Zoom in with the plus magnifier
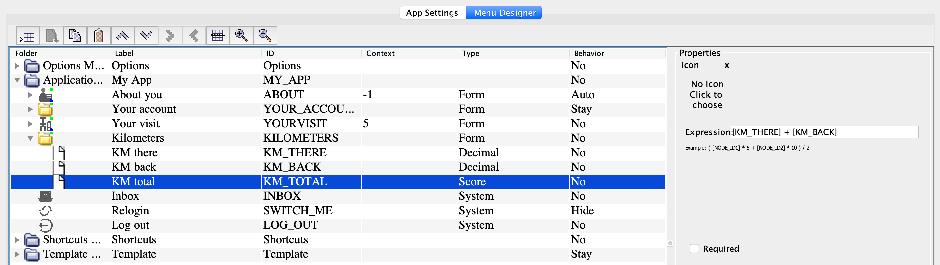 point(241,36)
